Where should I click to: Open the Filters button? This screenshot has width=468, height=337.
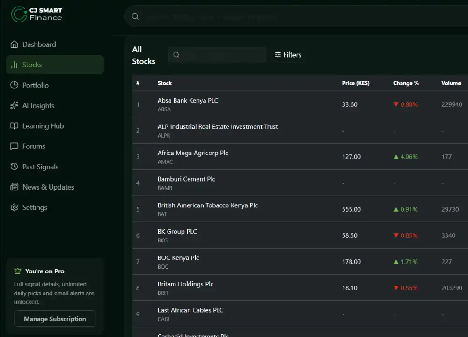coord(288,55)
